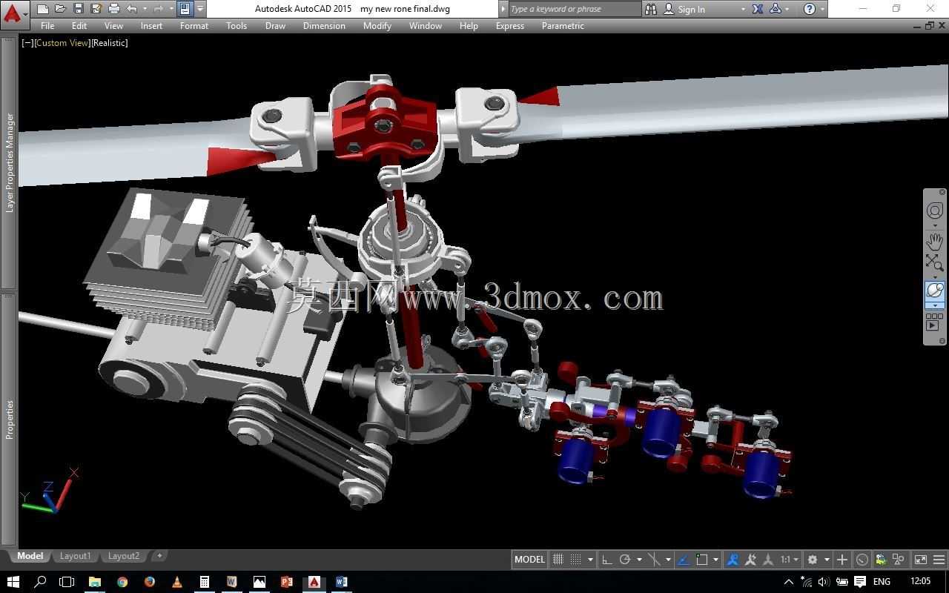Open the status bar customization menu icon
The width and height of the screenshot is (949, 593).
pos(939,560)
